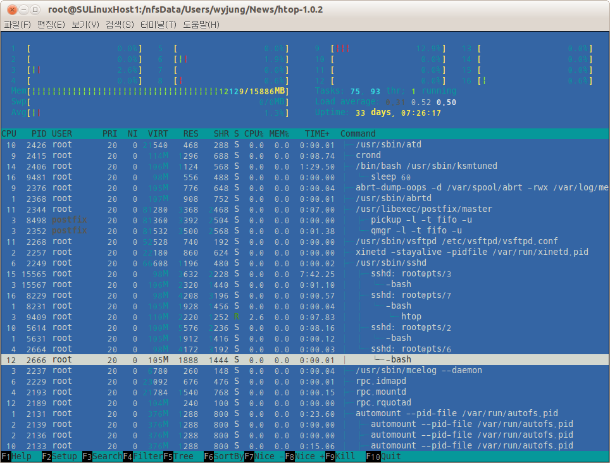Click the Uptime 33 days readout

pyautogui.click(x=378, y=113)
